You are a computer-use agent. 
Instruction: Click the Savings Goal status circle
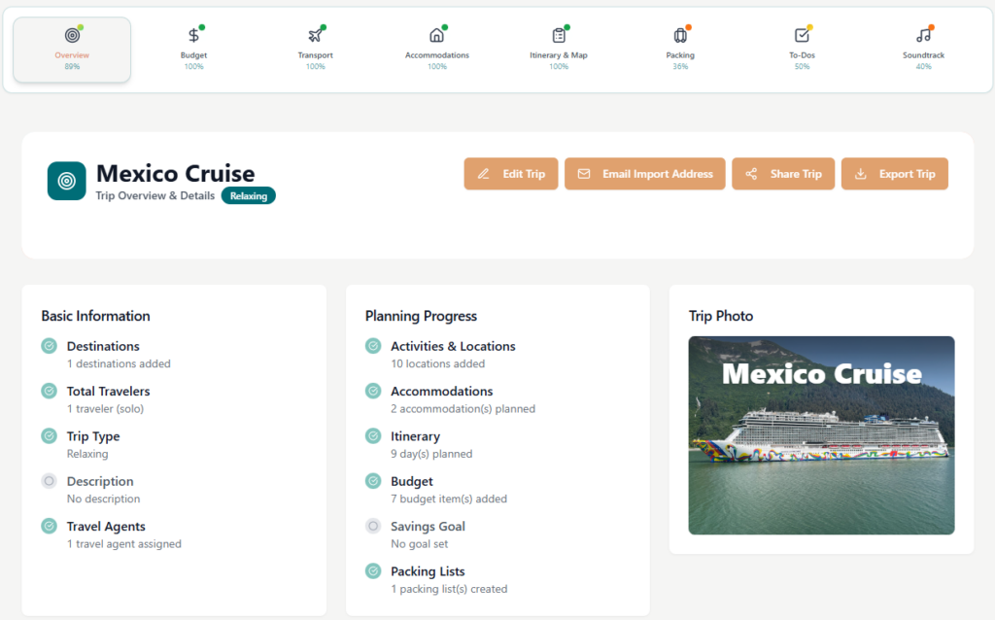tap(373, 526)
